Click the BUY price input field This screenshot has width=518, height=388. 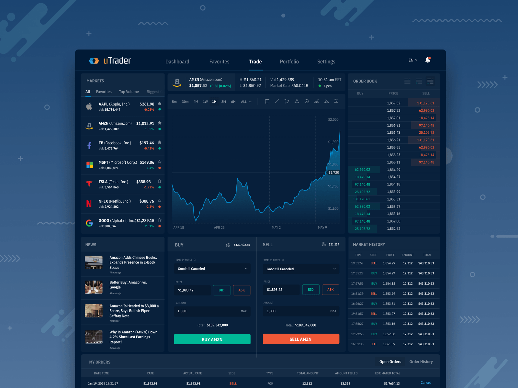[x=192, y=290]
